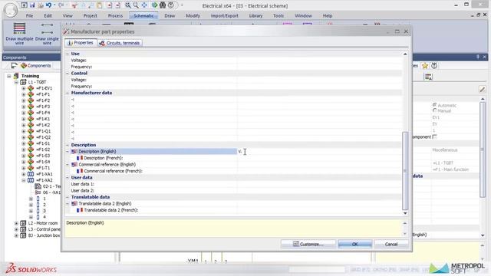Click the User data 1 value field
The height and width of the screenshot is (276, 491).
[x=319, y=184]
